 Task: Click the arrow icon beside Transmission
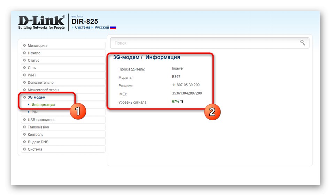24,127
